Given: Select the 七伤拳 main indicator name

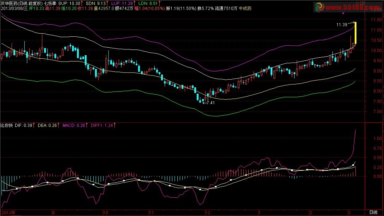Looking at the screenshot, I should coord(50,4).
